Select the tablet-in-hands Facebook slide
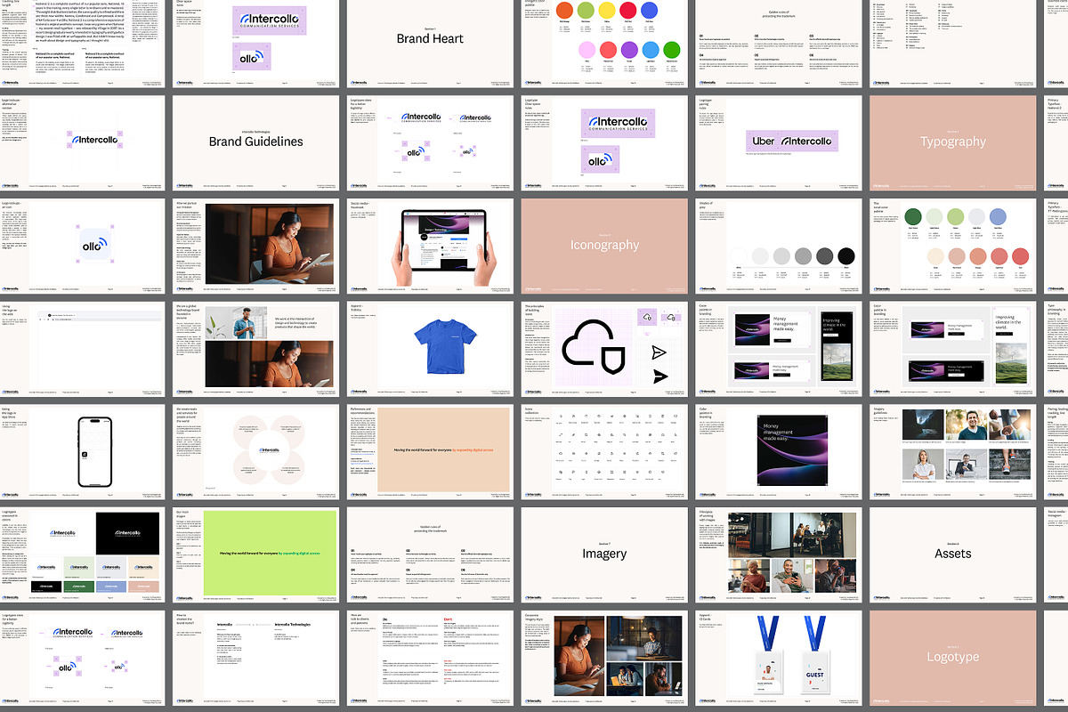Viewport: 1068px width, 712px height. tap(430, 245)
